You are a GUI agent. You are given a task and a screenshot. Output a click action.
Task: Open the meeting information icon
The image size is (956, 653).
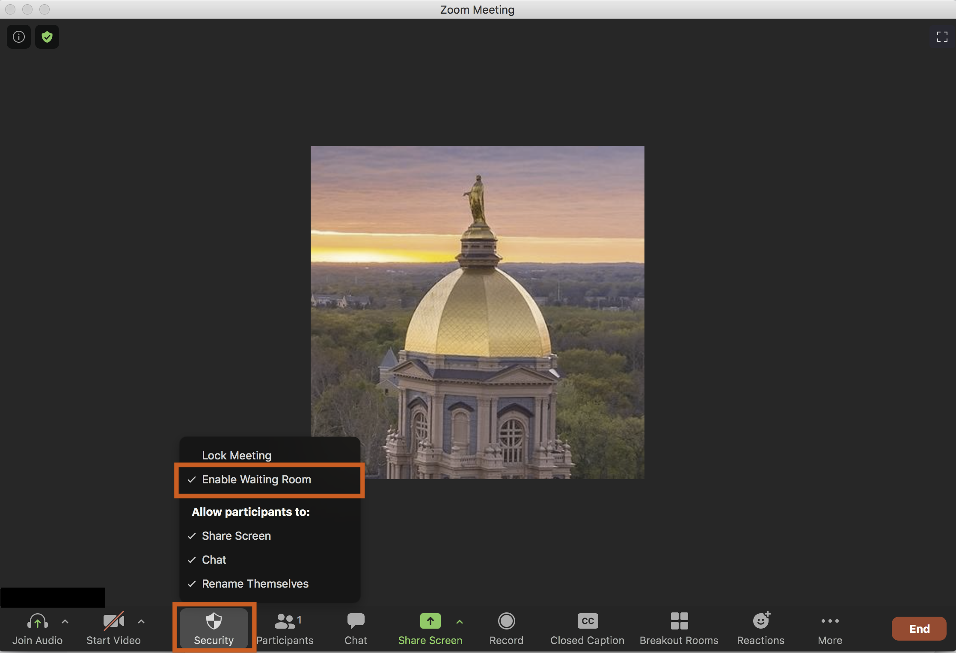pyautogui.click(x=19, y=37)
